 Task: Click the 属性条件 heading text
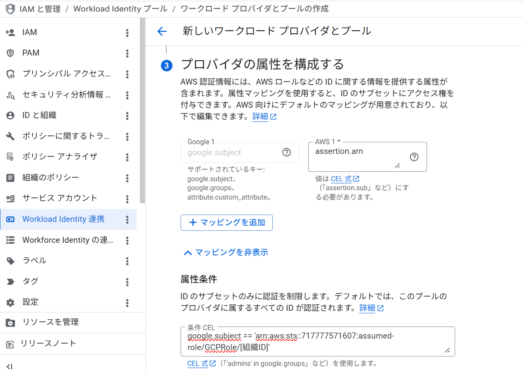[199, 280]
